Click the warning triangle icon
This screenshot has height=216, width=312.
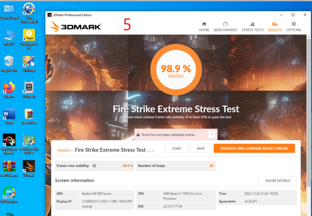click(138, 135)
